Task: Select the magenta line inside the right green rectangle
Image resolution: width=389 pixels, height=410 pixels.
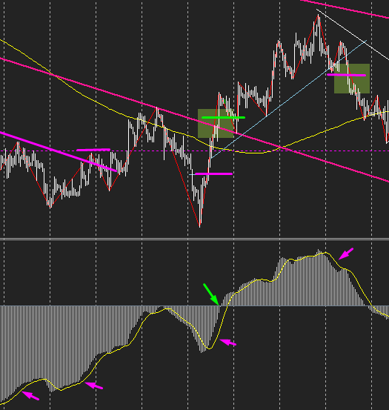Action: 346,75
